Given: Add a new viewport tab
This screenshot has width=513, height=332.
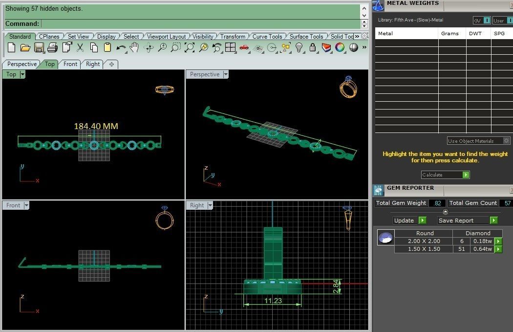Looking at the screenshot, I should [x=111, y=64].
